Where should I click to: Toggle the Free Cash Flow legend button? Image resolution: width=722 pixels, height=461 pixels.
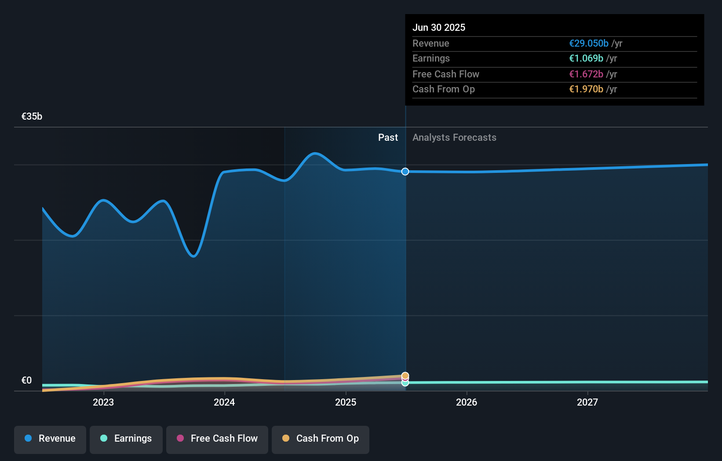click(x=217, y=439)
